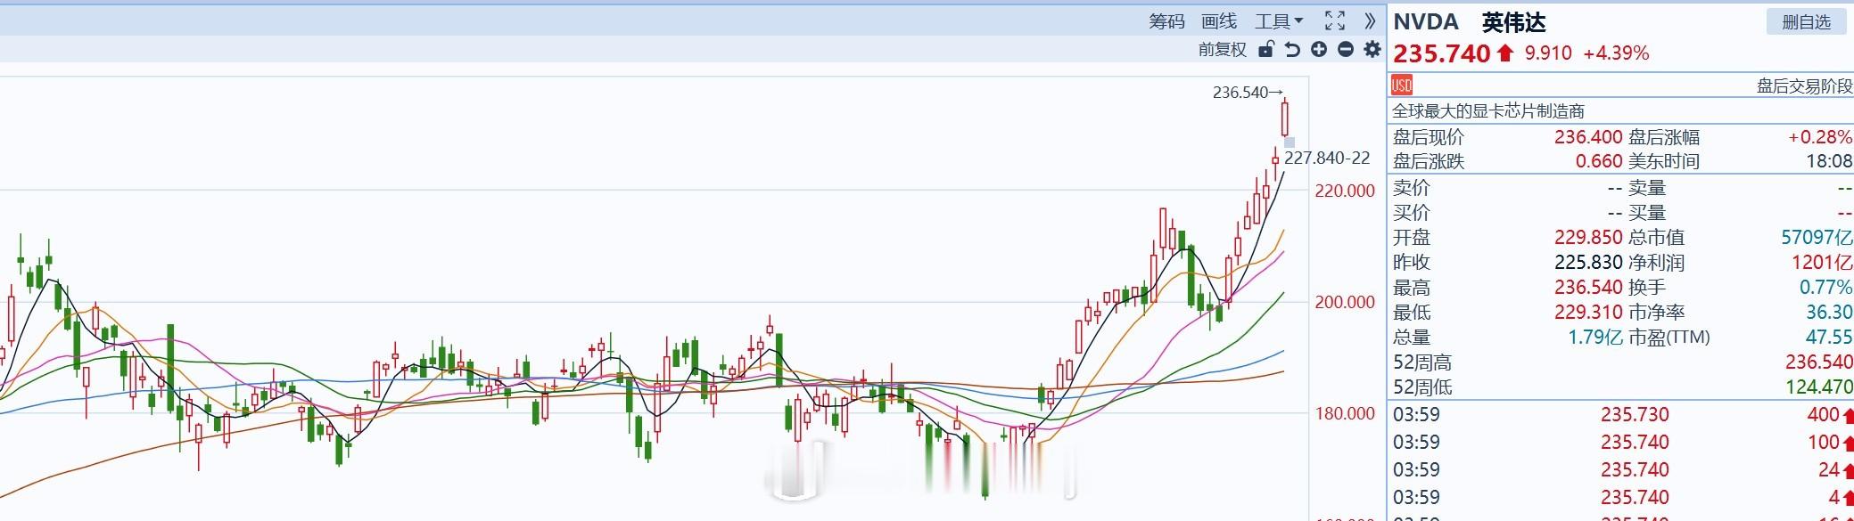Screen dimensions: 1854x521
Task: Click the day-high value beside 最高
Action: pos(1588,288)
